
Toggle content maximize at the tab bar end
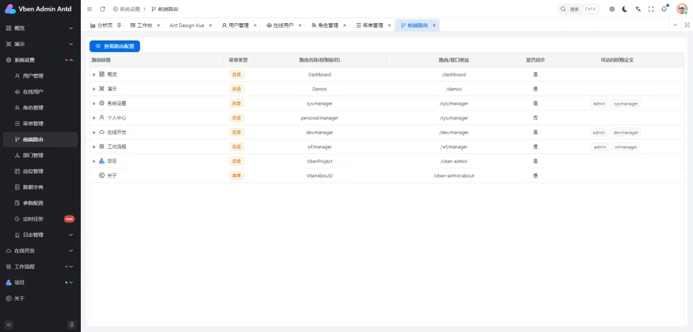click(x=687, y=25)
